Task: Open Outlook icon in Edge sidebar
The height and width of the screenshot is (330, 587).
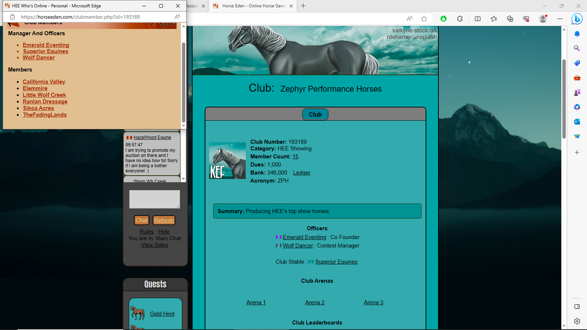Action: pyautogui.click(x=577, y=121)
